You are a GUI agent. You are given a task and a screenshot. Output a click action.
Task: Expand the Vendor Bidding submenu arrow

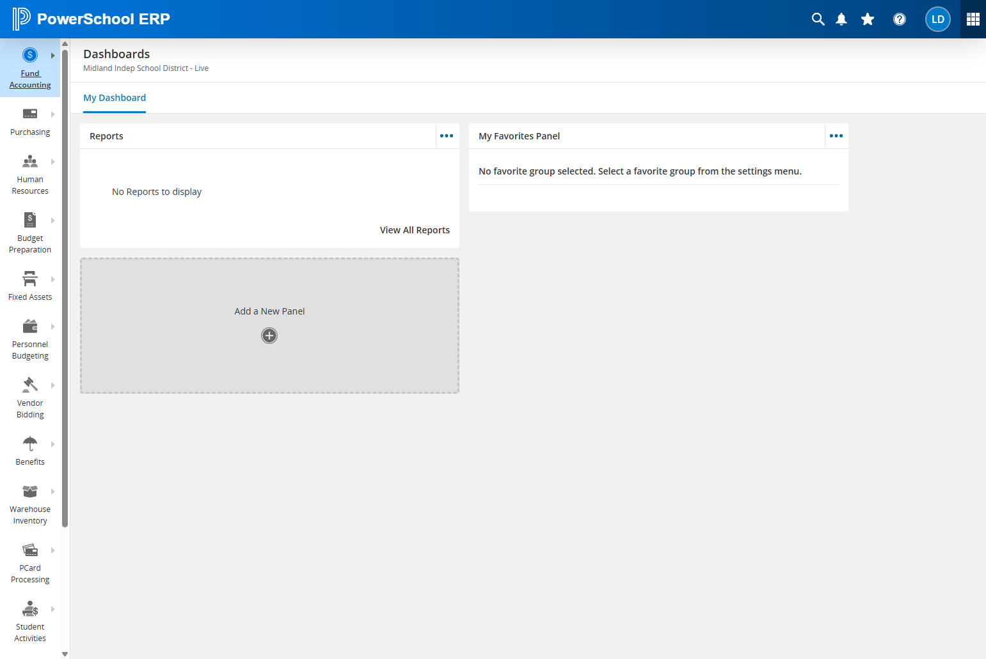53,385
